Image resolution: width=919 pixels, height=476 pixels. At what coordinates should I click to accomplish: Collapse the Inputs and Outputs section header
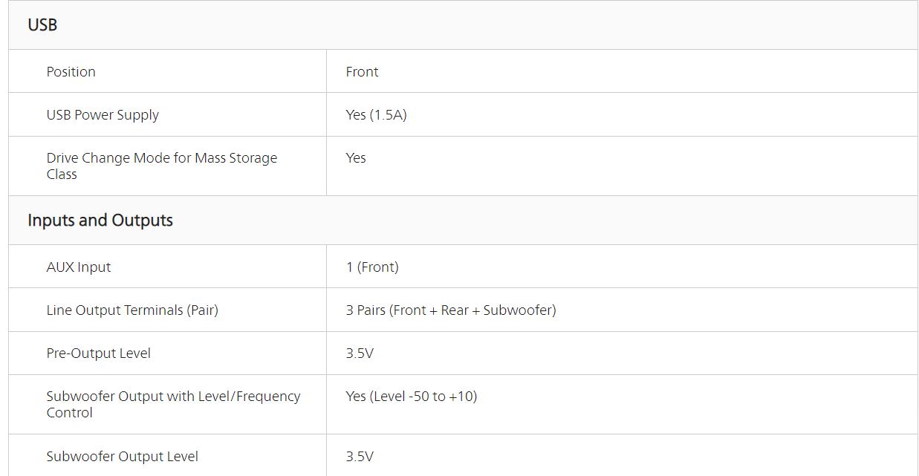100,221
